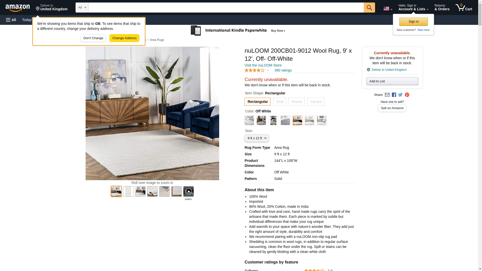Image resolution: width=482 pixels, height=271 pixels.
Task: Expand the 9 ft x 12 ft size dropdown
Action: click(257, 138)
